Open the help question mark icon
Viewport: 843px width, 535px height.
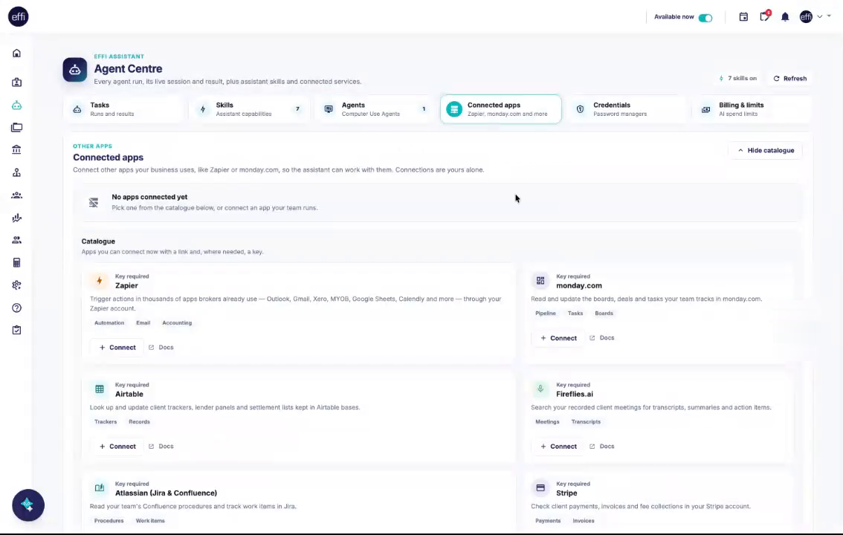[16, 308]
